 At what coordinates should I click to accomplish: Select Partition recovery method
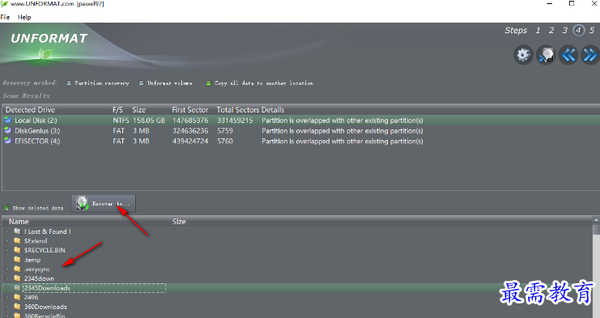[98, 83]
